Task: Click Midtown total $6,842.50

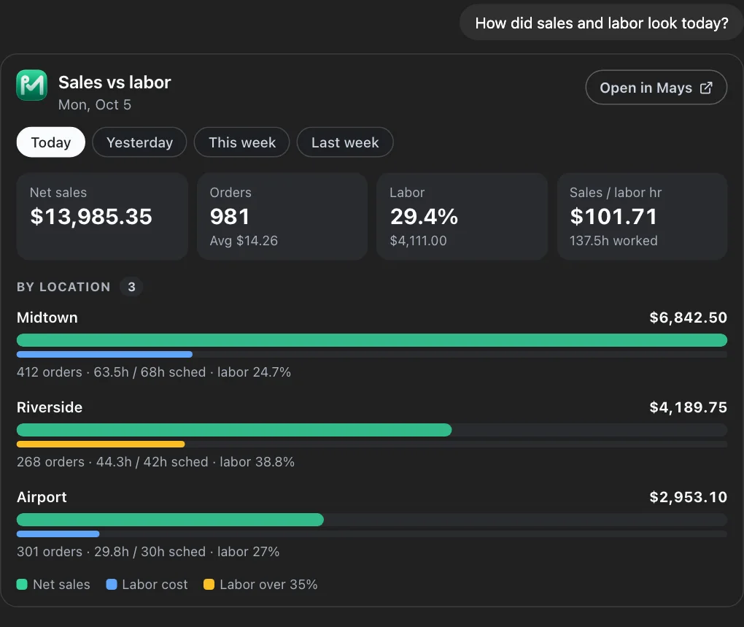Action: [688, 318]
